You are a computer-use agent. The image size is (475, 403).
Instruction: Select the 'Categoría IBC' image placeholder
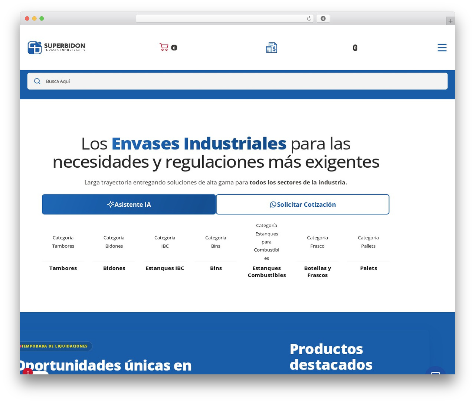click(165, 242)
